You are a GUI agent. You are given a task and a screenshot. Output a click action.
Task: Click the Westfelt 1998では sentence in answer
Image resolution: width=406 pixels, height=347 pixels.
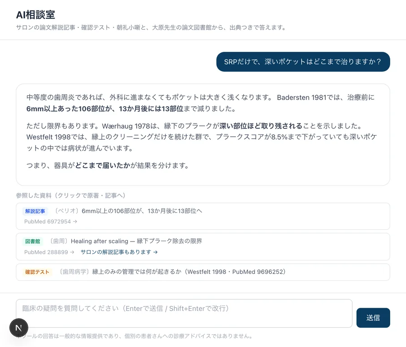202,142
